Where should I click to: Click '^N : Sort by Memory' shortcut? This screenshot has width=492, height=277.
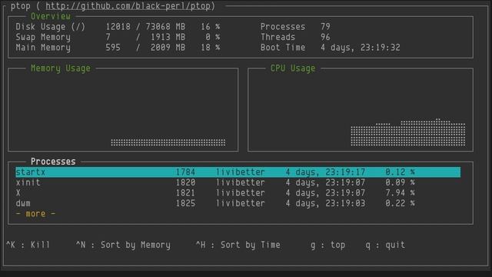click(x=123, y=245)
